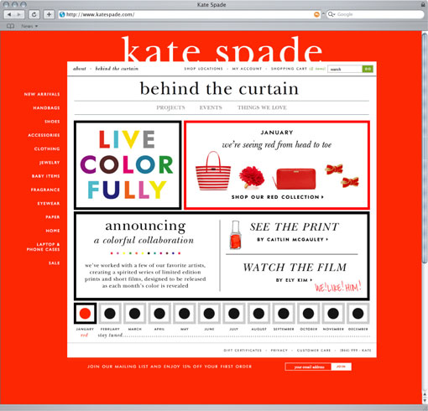Viewport: 428px width, 411px height.
Task: Select New Arrivals in the sidebar
Action: pos(42,94)
